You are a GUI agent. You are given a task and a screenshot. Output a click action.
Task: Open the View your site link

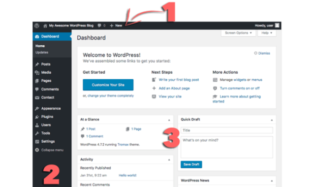(170, 96)
